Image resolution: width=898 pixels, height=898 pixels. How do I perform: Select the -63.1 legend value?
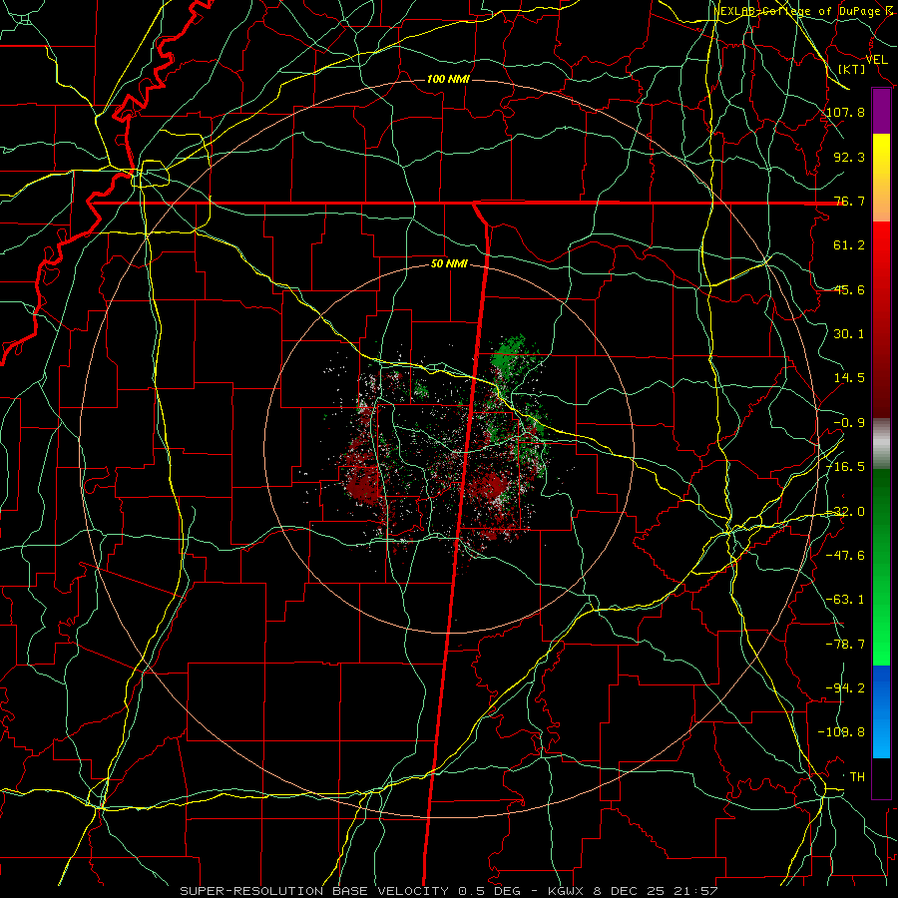[x=846, y=600]
